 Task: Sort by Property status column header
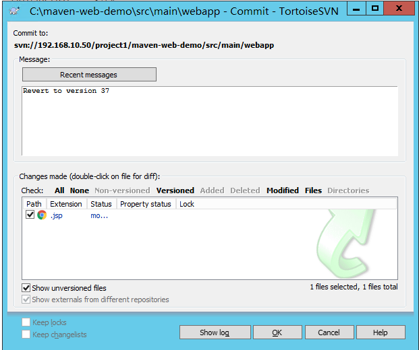(146, 204)
